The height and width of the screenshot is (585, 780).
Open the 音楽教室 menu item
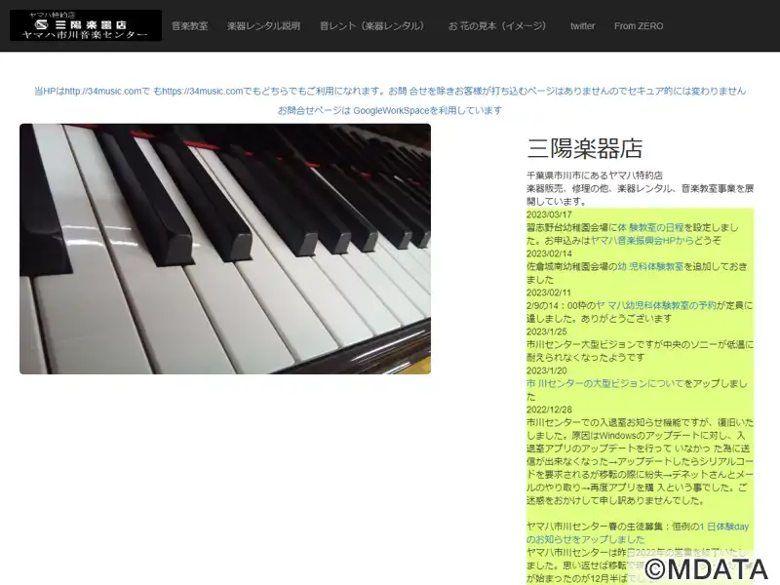(189, 26)
